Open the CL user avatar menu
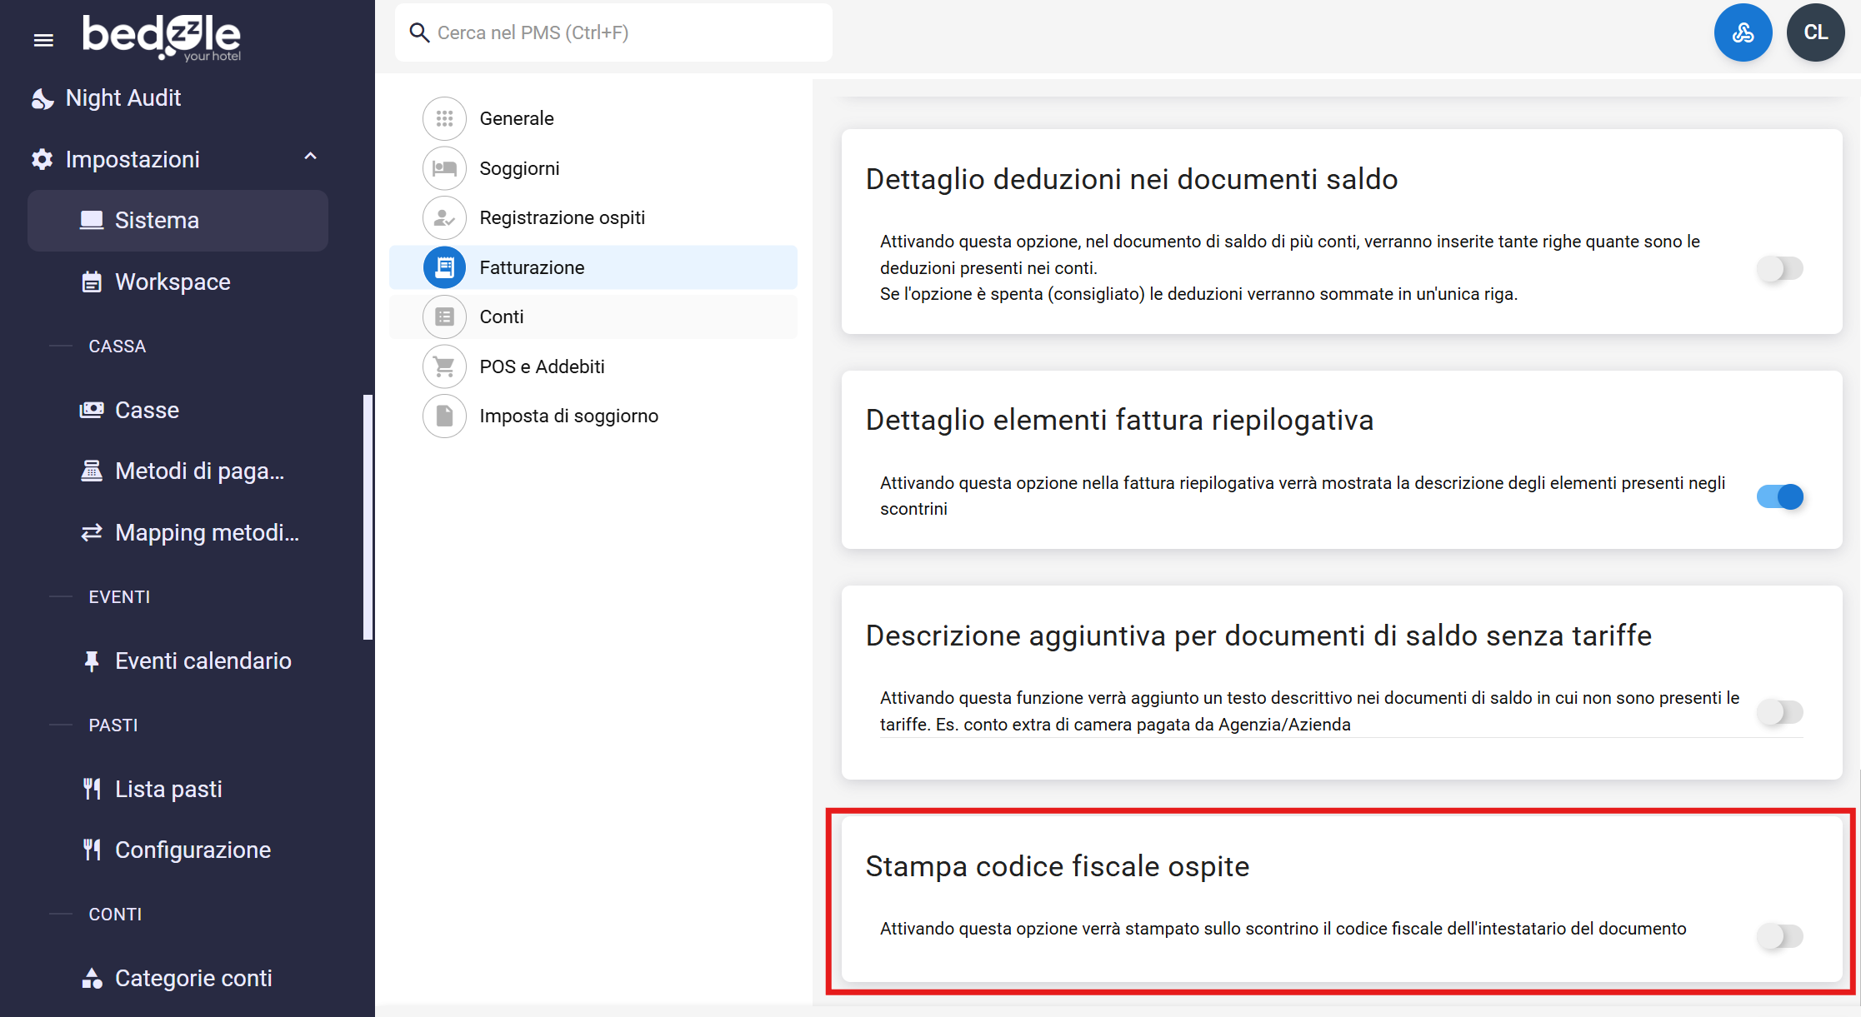This screenshot has height=1017, width=1861. (1815, 32)
